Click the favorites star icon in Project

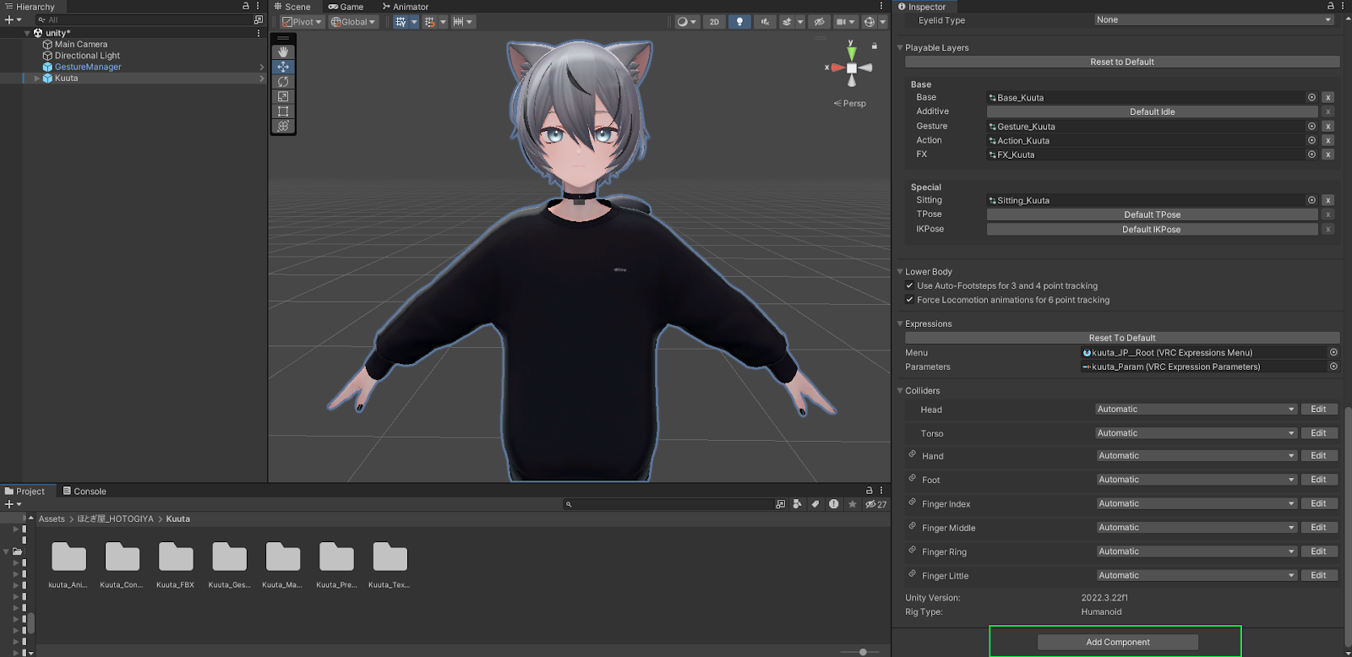tap(853, 504)
